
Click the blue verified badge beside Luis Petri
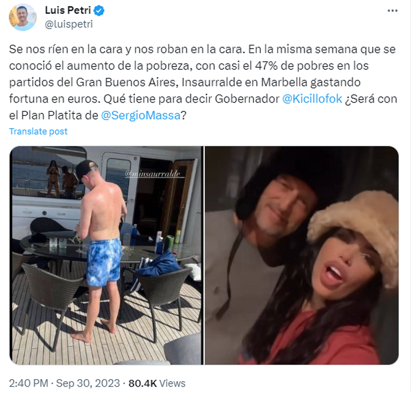pyautogui.click(x=99, y=11)
